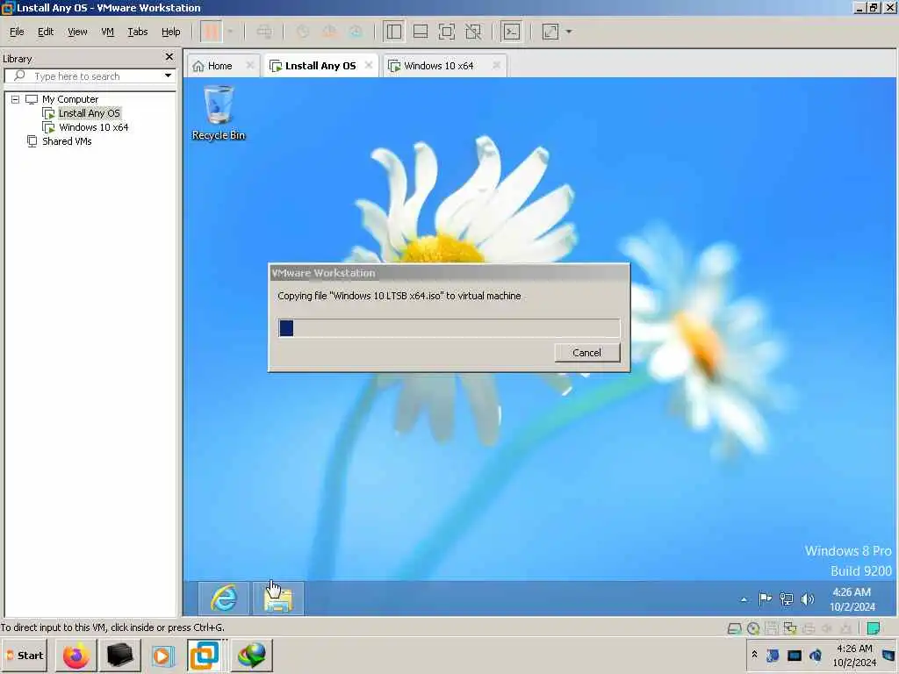This screenshot has width=899, height=674.
Task: Select Windows 10 x64 in library
Action: [x=93, y=127]
